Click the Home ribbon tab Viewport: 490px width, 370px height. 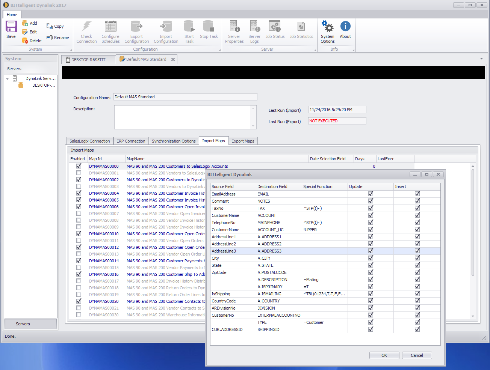click(x=12, y=15)
